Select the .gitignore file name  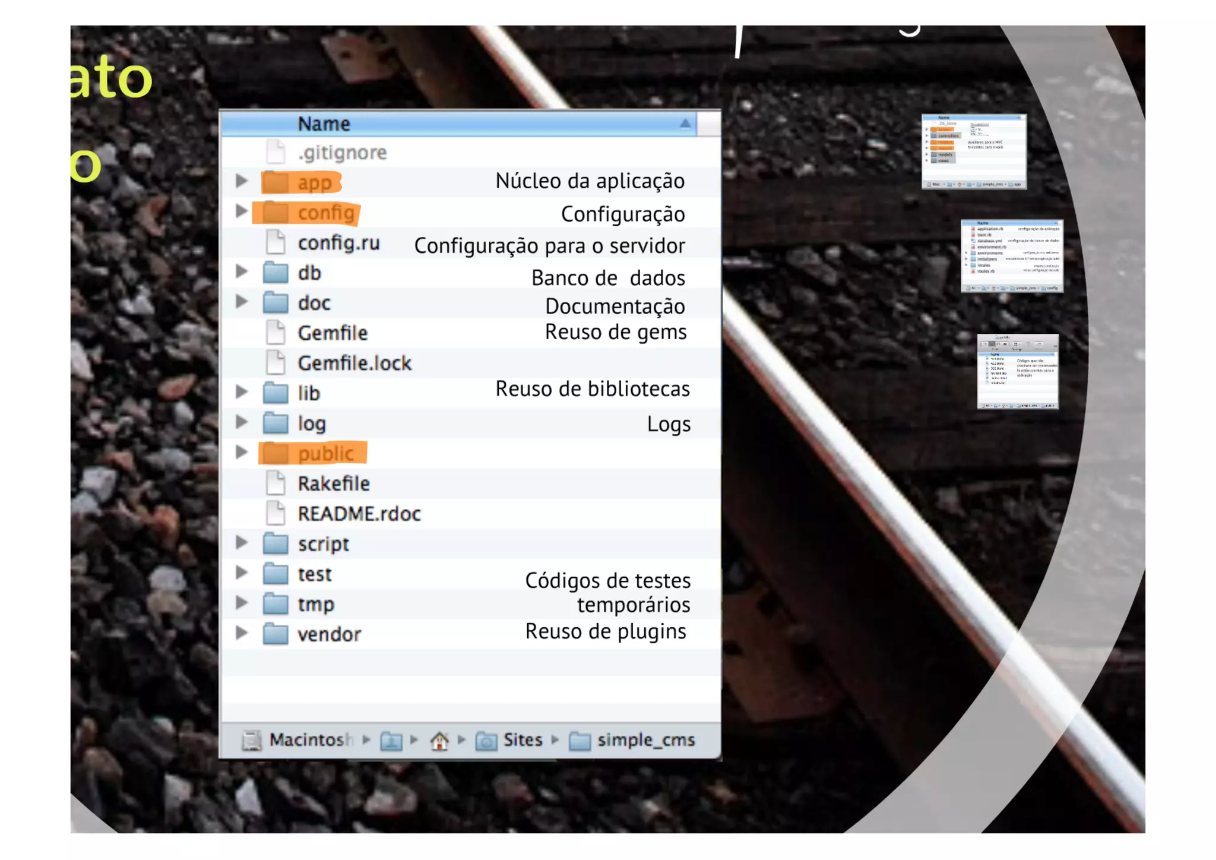click(343, 153)
